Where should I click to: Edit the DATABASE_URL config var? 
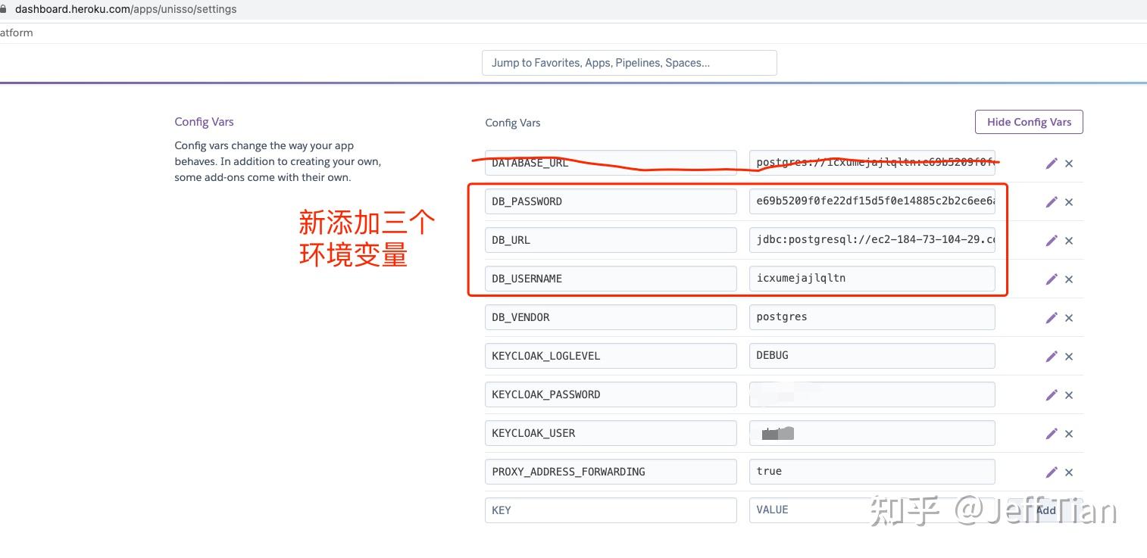click(x=1052, y=163)
